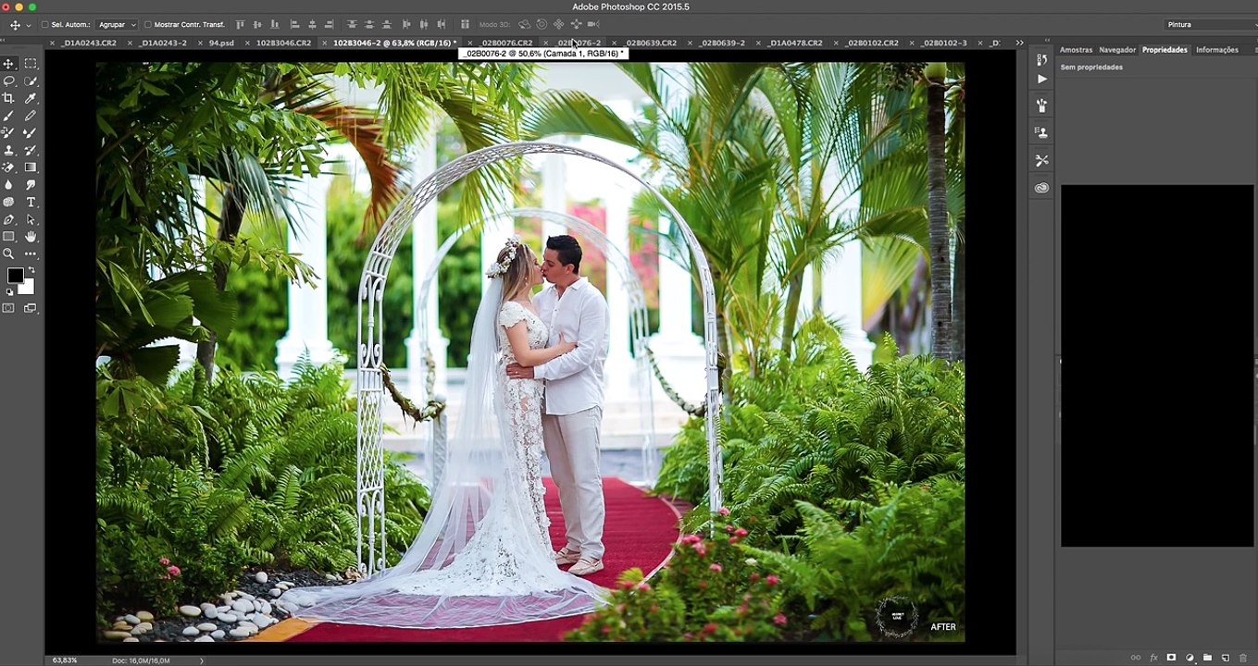Select the Blur (droplet) tool
The height and width of the screenshot is (666, 1258).
[8, 185]
